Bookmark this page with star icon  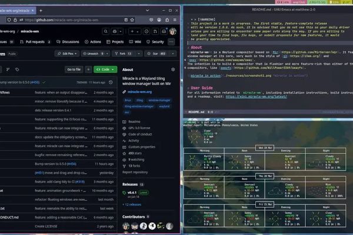coord(132,20)
